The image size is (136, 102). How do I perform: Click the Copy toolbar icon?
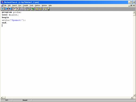pyautogui.click(x=25, y=9)
